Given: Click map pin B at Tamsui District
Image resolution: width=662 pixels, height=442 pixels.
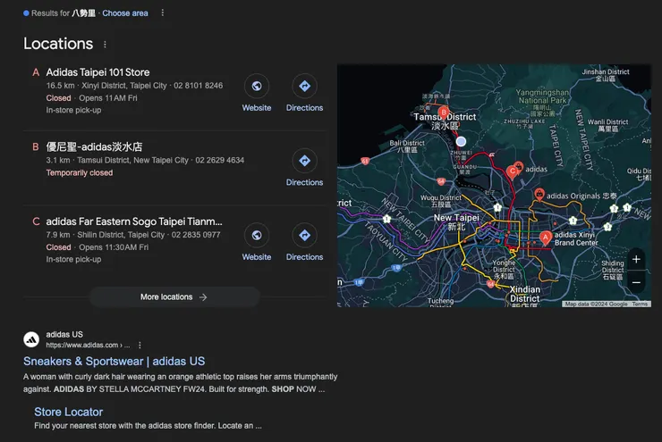Looking at the screenshot, I should pyautogui.click(x=444, y=112).
